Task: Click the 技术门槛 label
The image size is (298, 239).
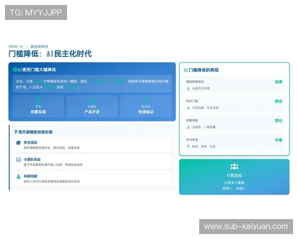Action: click(x=192, y=101)
